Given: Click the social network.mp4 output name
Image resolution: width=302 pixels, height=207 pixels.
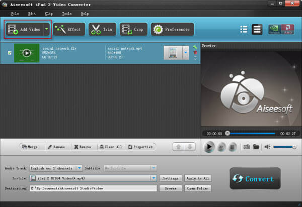Looking at the screenshot, I should pyautogui.click(x=125, y=48).
